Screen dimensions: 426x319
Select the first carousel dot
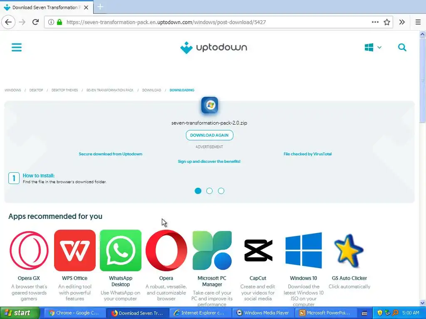pyautogui.click(x=198, y=191)
